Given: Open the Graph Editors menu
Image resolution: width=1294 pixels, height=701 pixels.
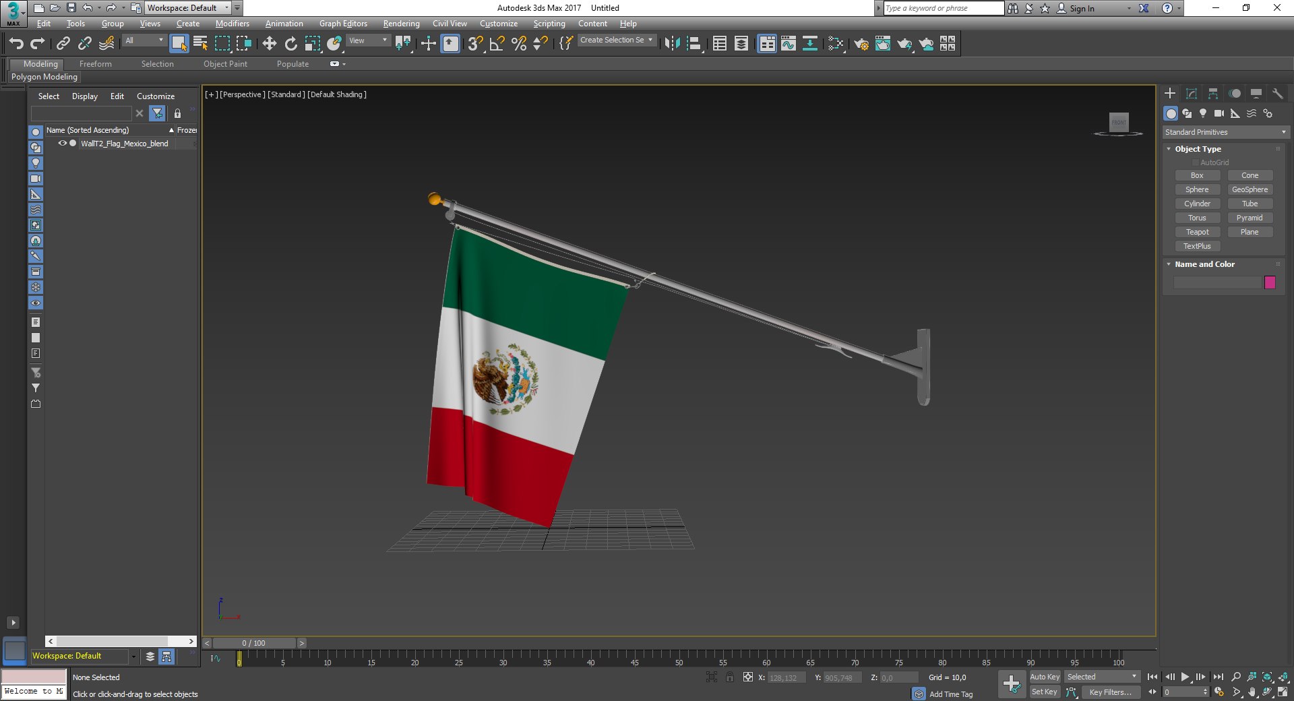Looking at the screenshot, I should coord(343,24).
